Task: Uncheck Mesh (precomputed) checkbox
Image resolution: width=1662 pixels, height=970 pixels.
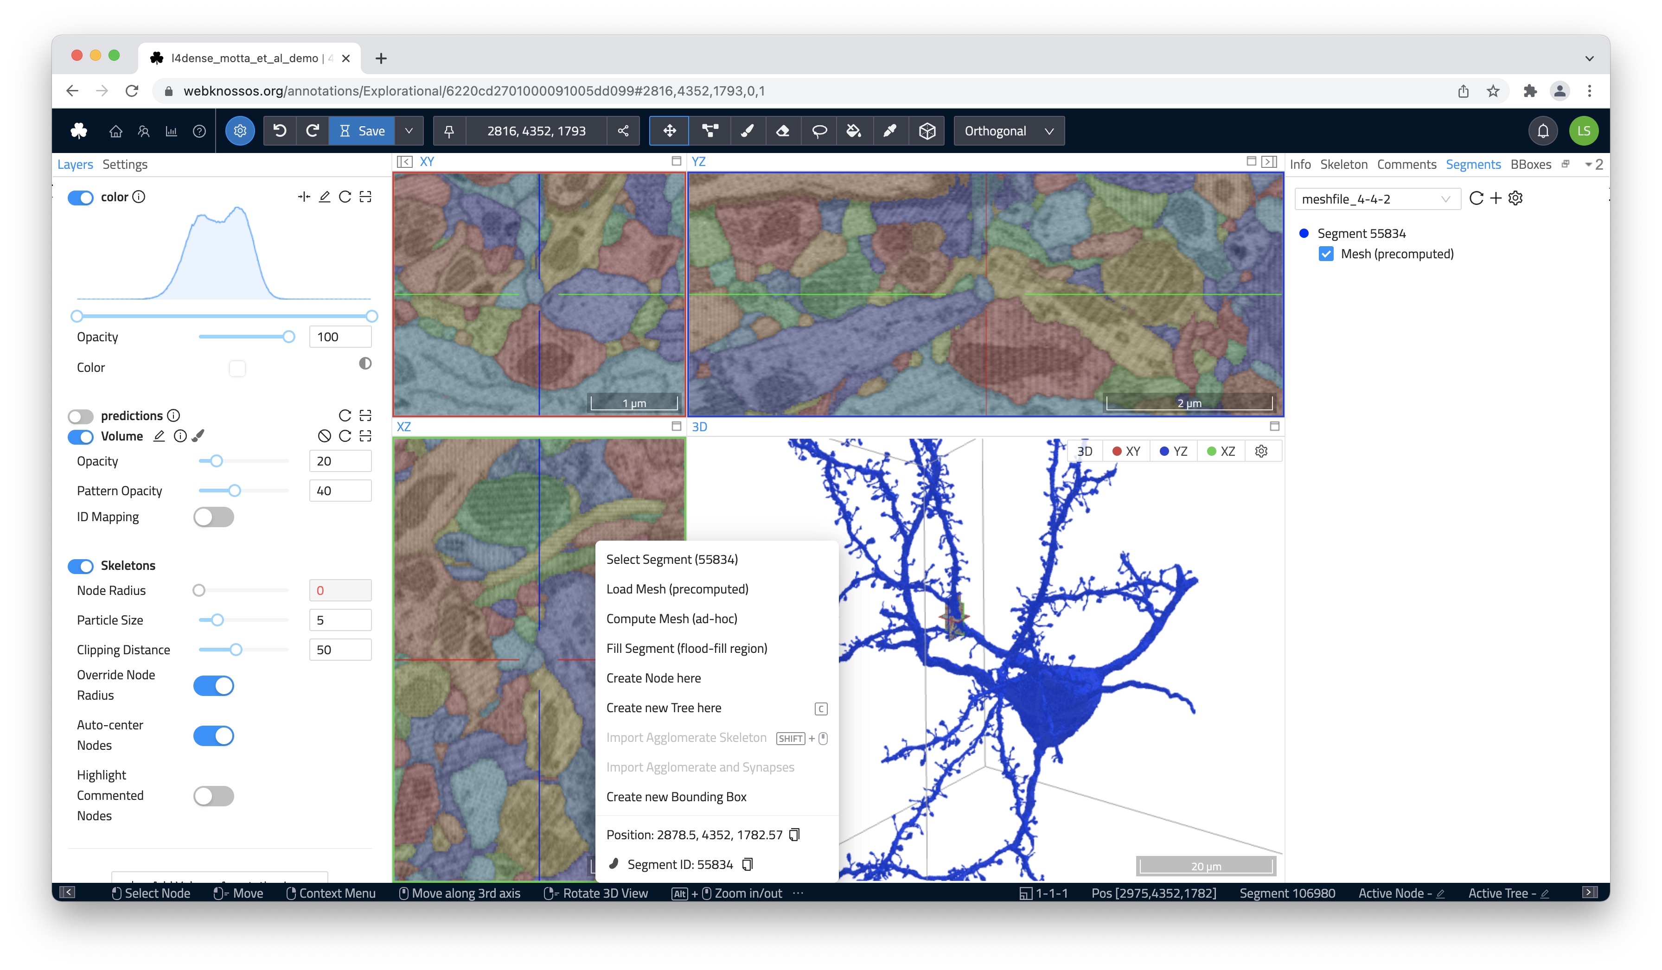Action: (x=1326, y=254)
